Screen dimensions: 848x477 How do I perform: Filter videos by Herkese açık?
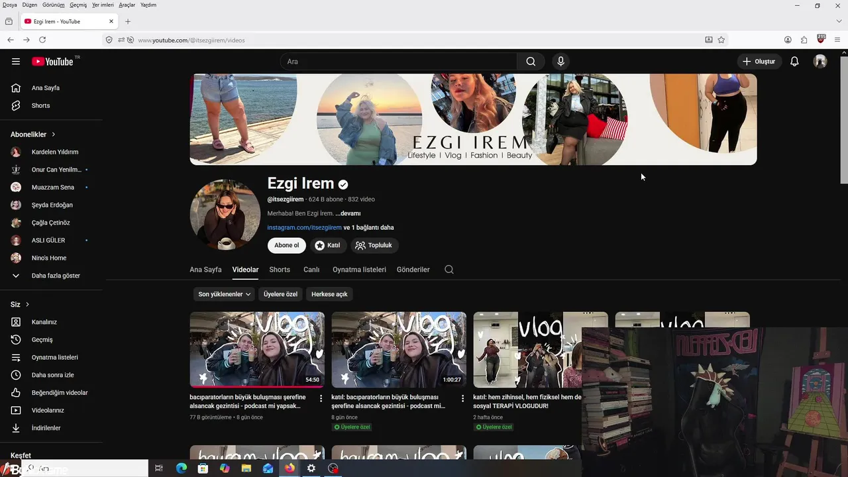coord(329,294)
